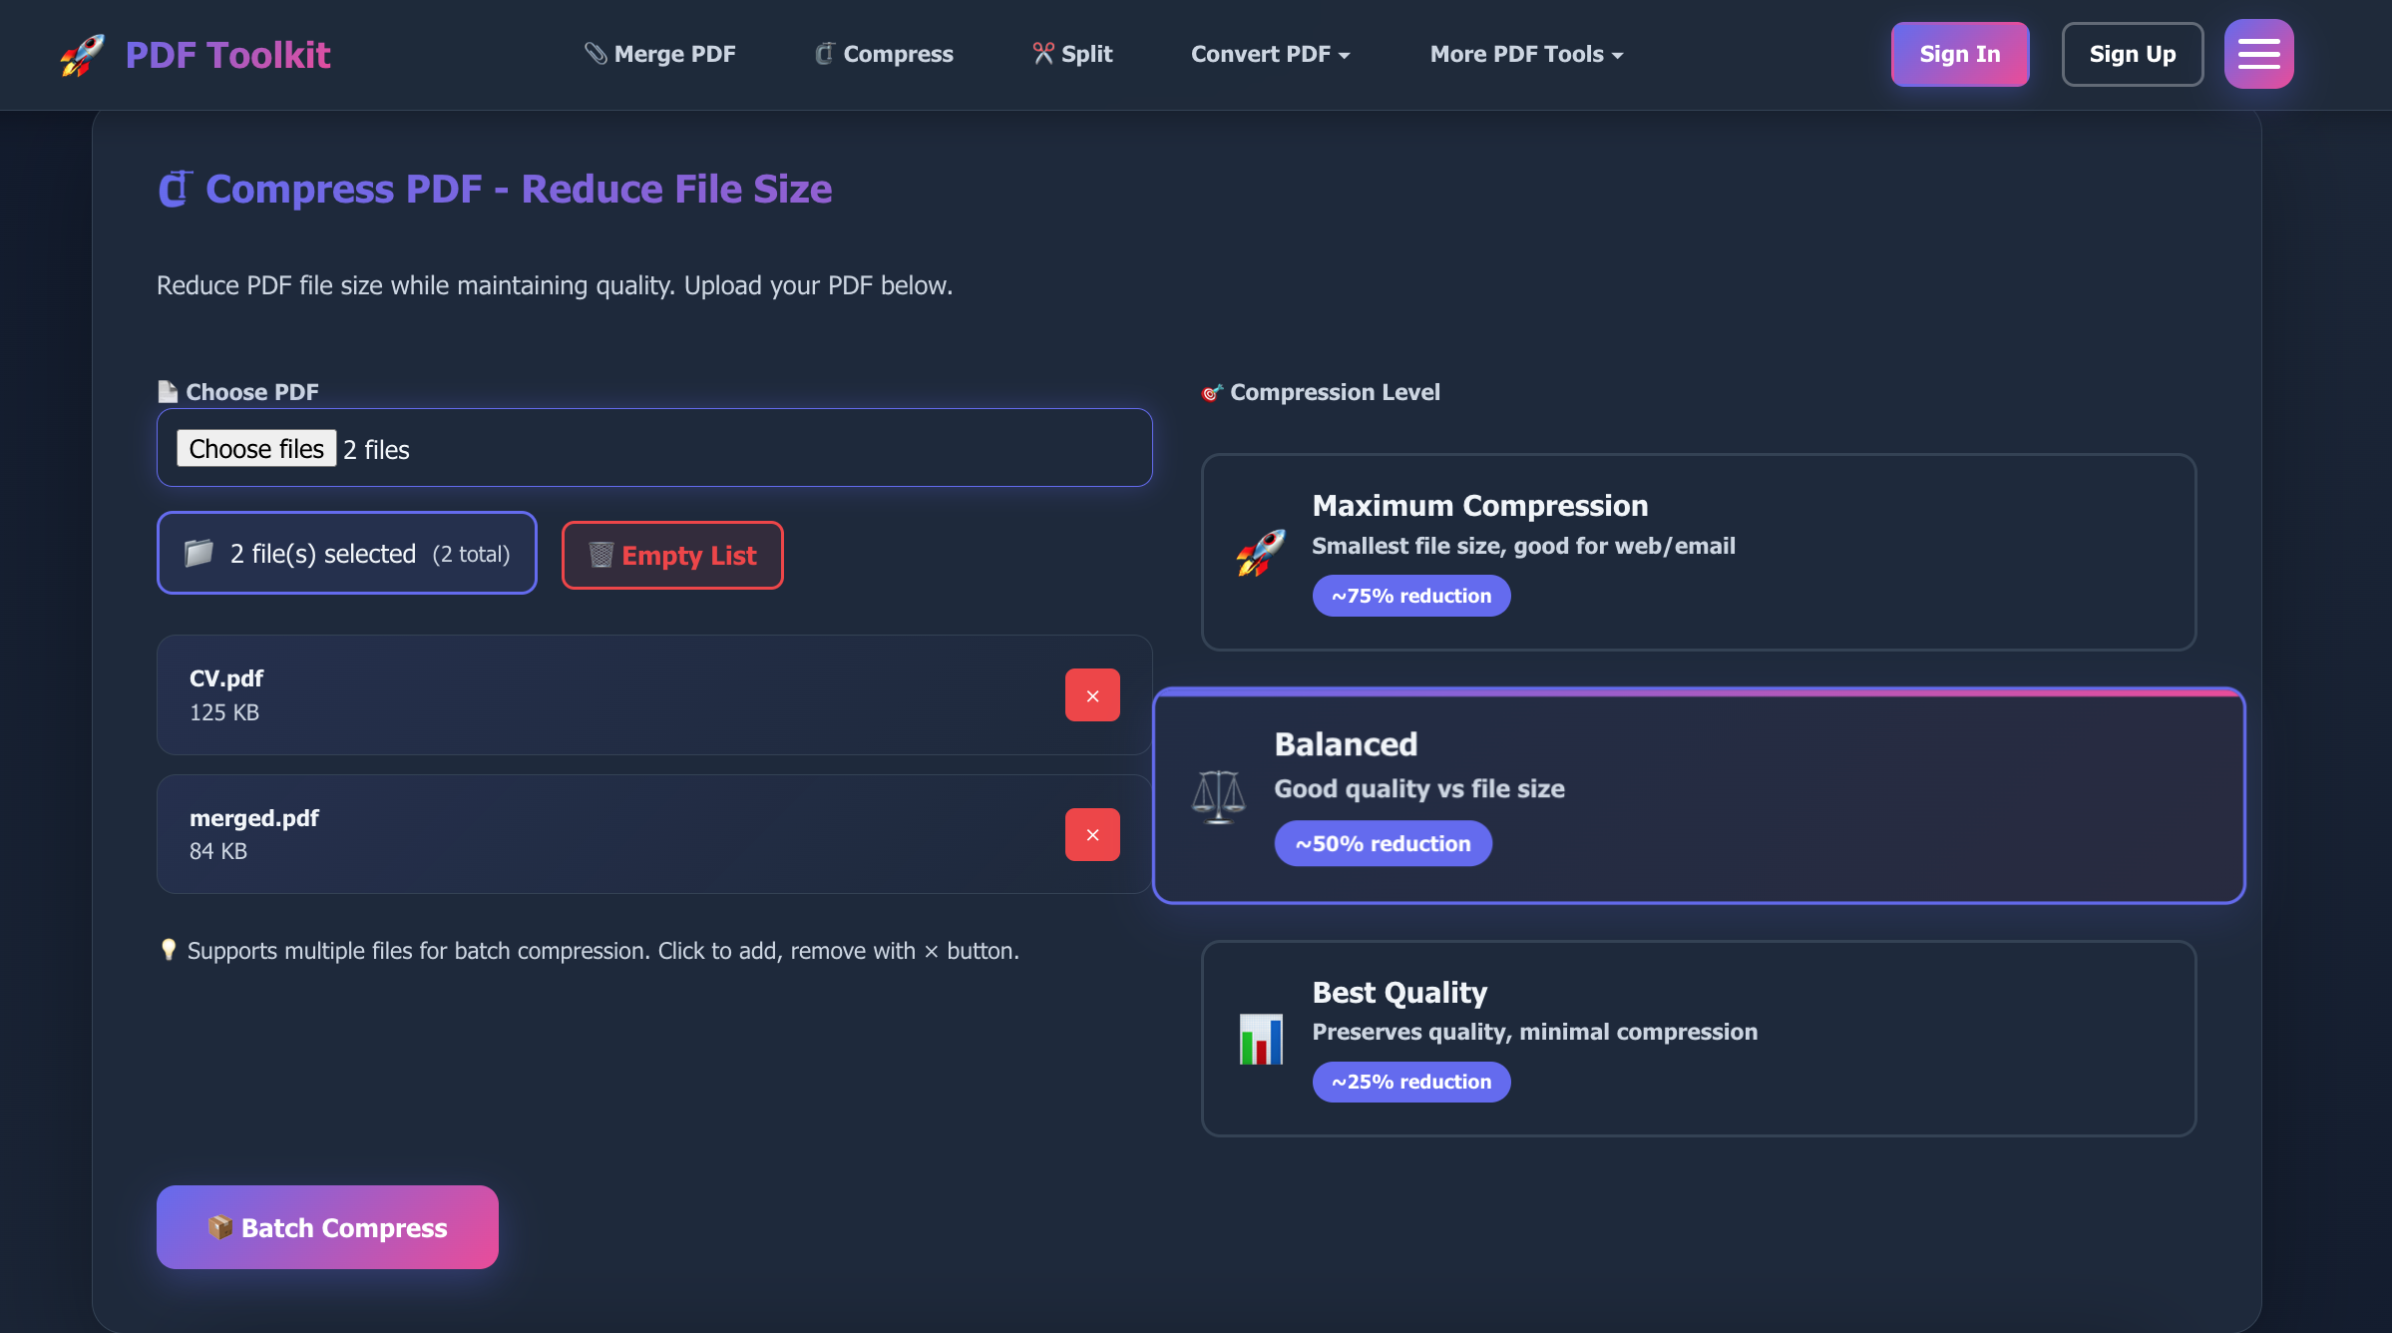Click the rocket logo icon

click(x=82, y=55)
